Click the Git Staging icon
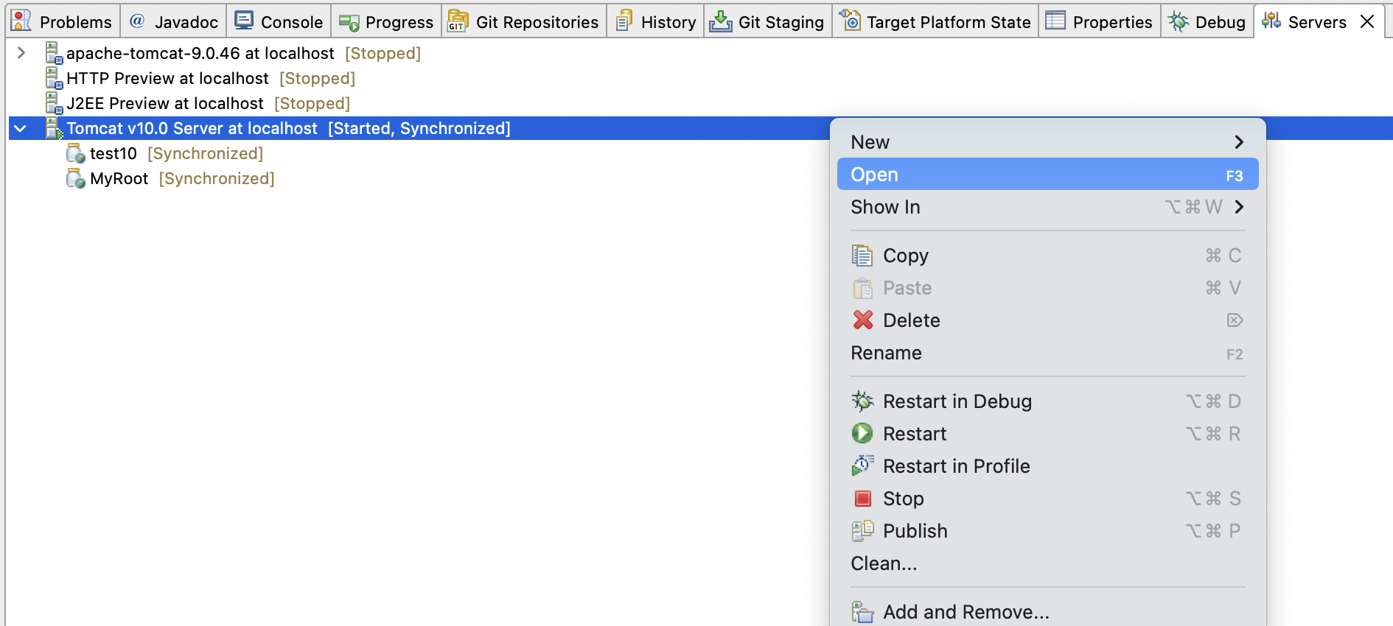1393x626 pixels. coord(721,22)
